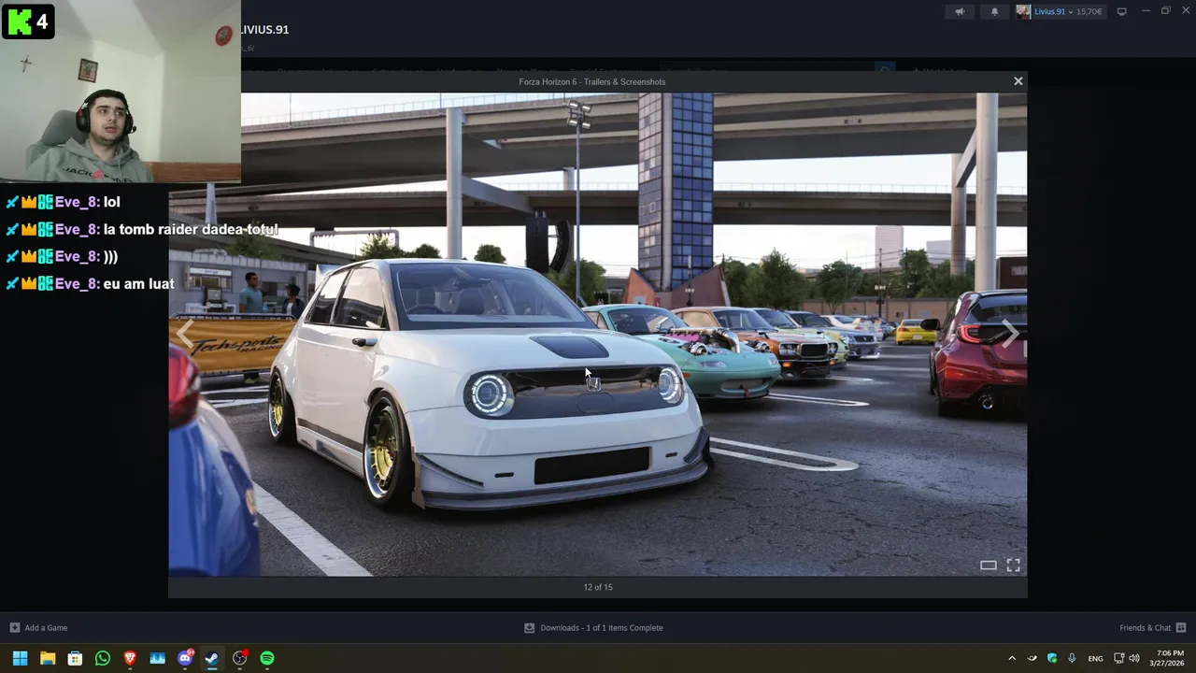
Task: Click the Steam wallet balance 15,70€
Action: 1089,12
